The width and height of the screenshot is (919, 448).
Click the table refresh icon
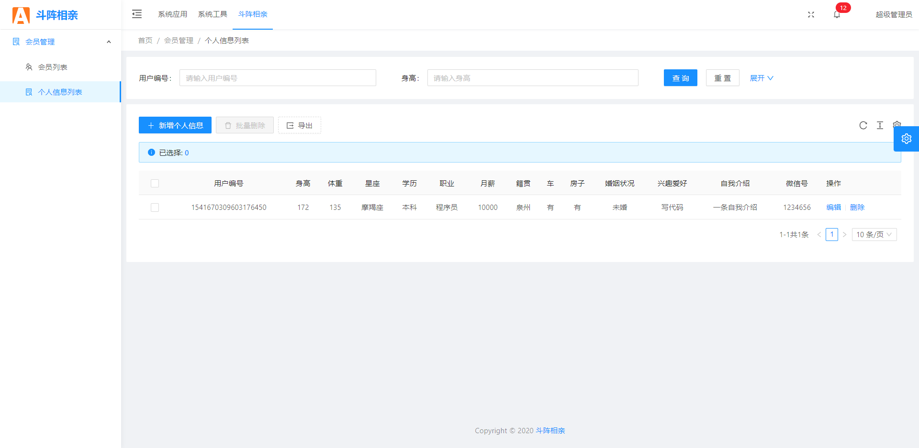point(863,125)
